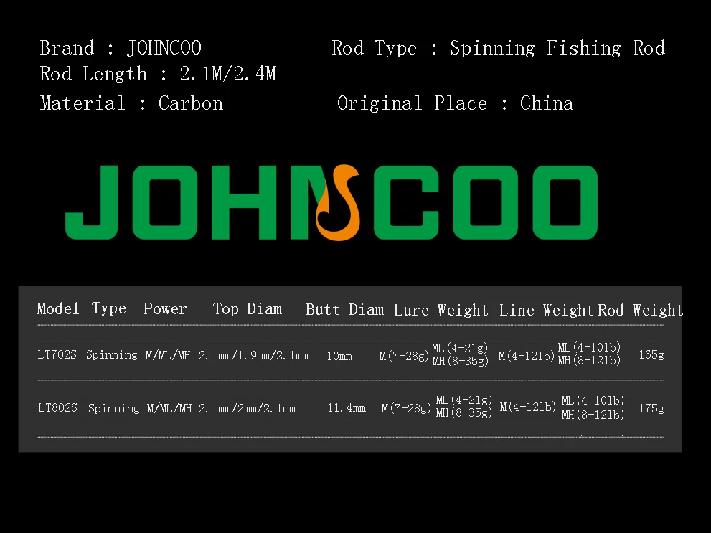Click 'MH(8-12lb)' in the LT702S row
The height and width of the screenshot is (533, 711).
[x=589, y=361]
